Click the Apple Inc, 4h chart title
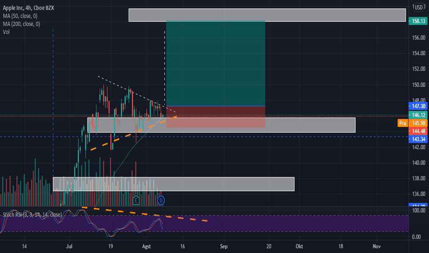 click(29, 8)
